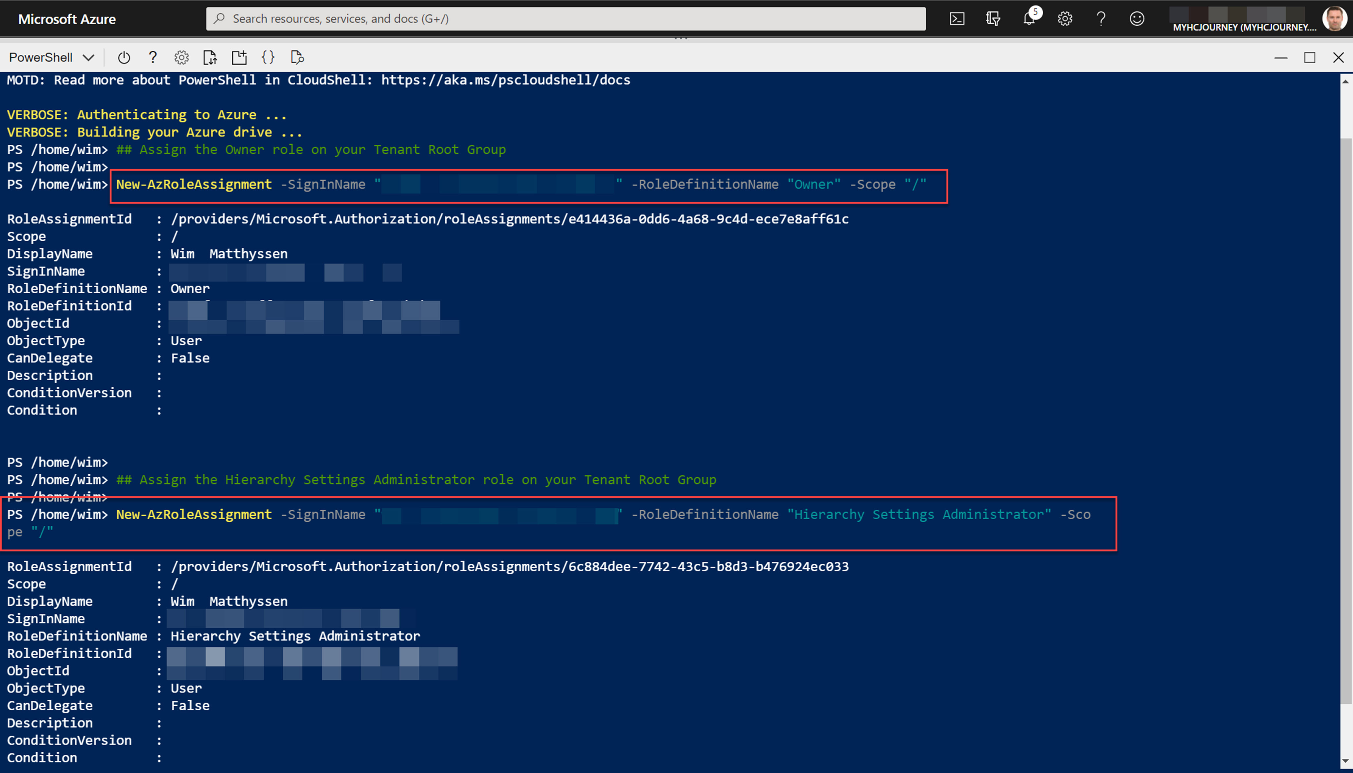Click the MYHCJOURNEY account name
This screenshot has width=1353, height=773.
pyautogui.click(x=1244, y=27)
